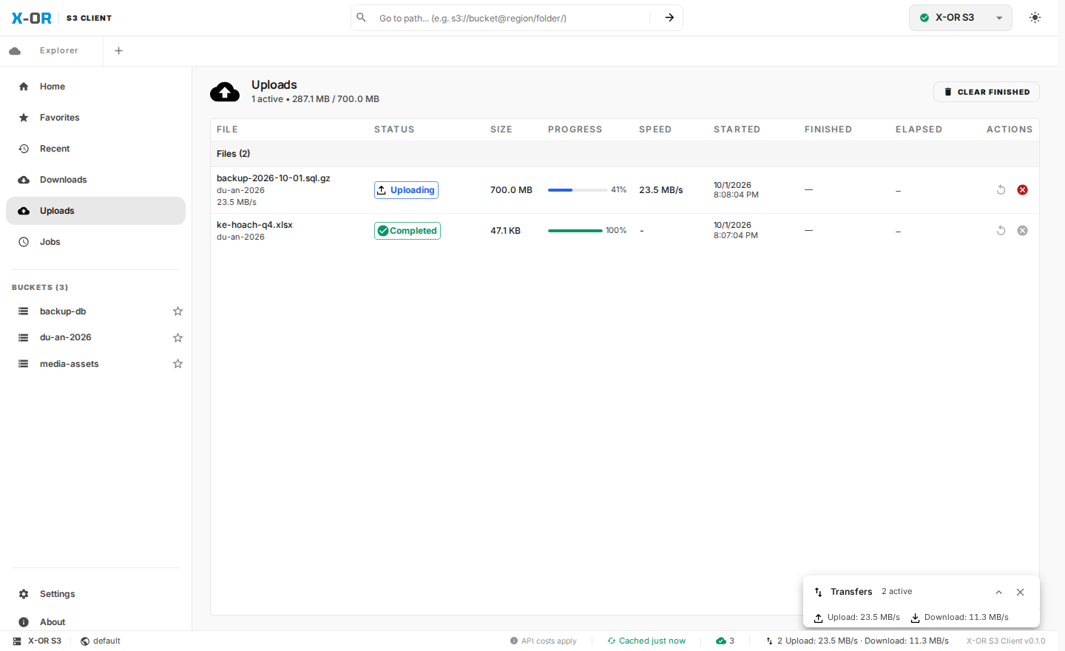Open the du-an-2026 bucket

click(x=89, y=337)
